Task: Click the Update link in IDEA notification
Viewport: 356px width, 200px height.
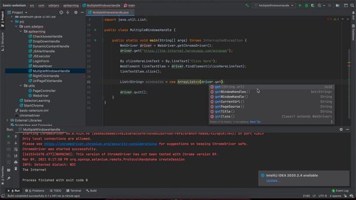Action: (273, 181)
